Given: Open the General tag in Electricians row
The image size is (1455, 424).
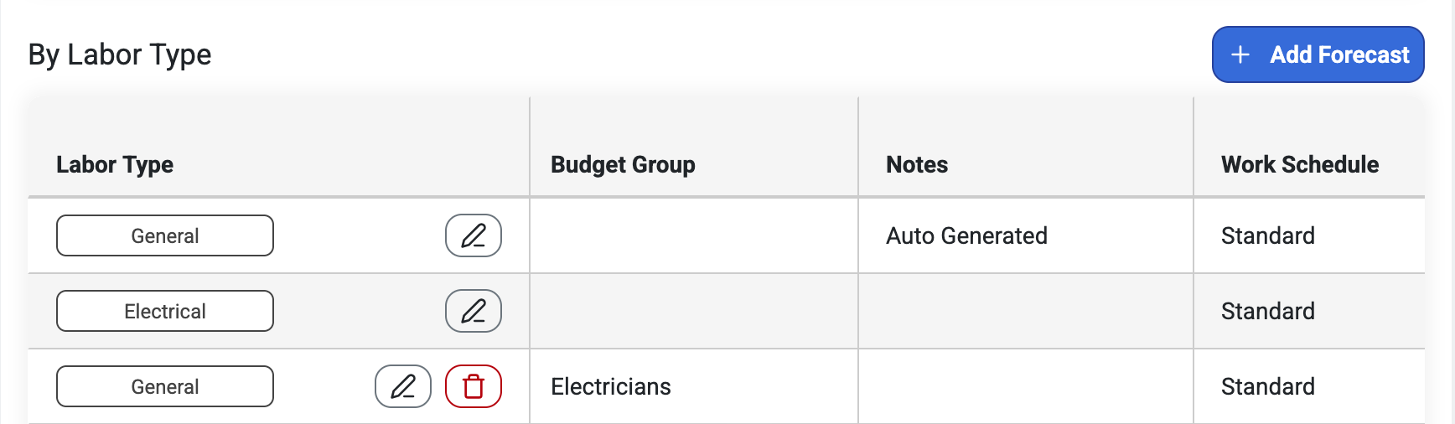Looking at the screenshot, I should point(165,386).
